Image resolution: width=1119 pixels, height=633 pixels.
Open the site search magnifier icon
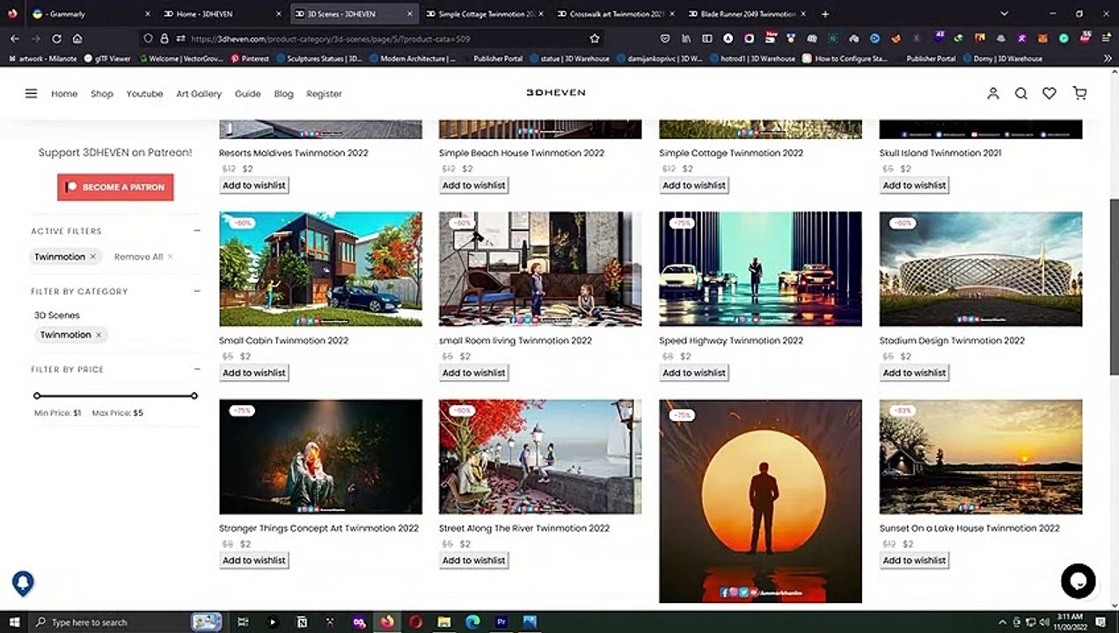pyautogui.click(x=1021, y=93)
